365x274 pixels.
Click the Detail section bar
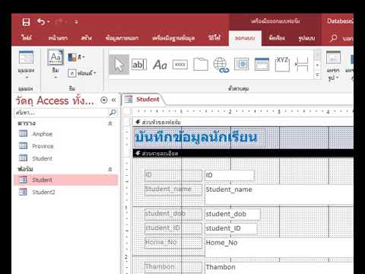click(243, 153)
